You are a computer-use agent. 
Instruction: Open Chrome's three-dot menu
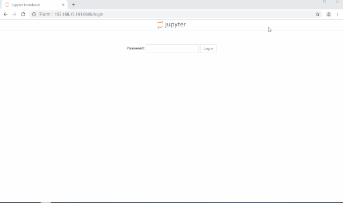338,14
